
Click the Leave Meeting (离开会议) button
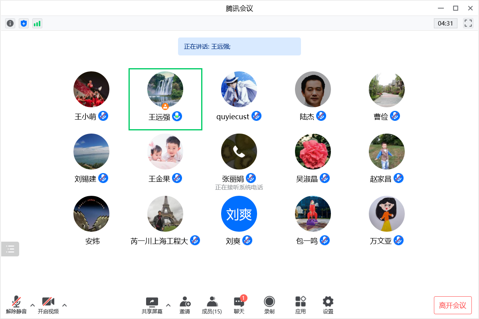tap(453, 305)
